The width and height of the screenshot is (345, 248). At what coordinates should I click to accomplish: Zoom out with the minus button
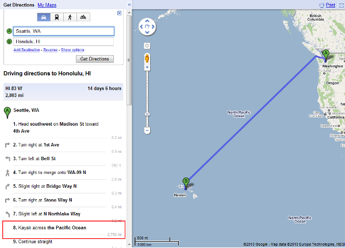pyautogui.click(x=147, y=130)
